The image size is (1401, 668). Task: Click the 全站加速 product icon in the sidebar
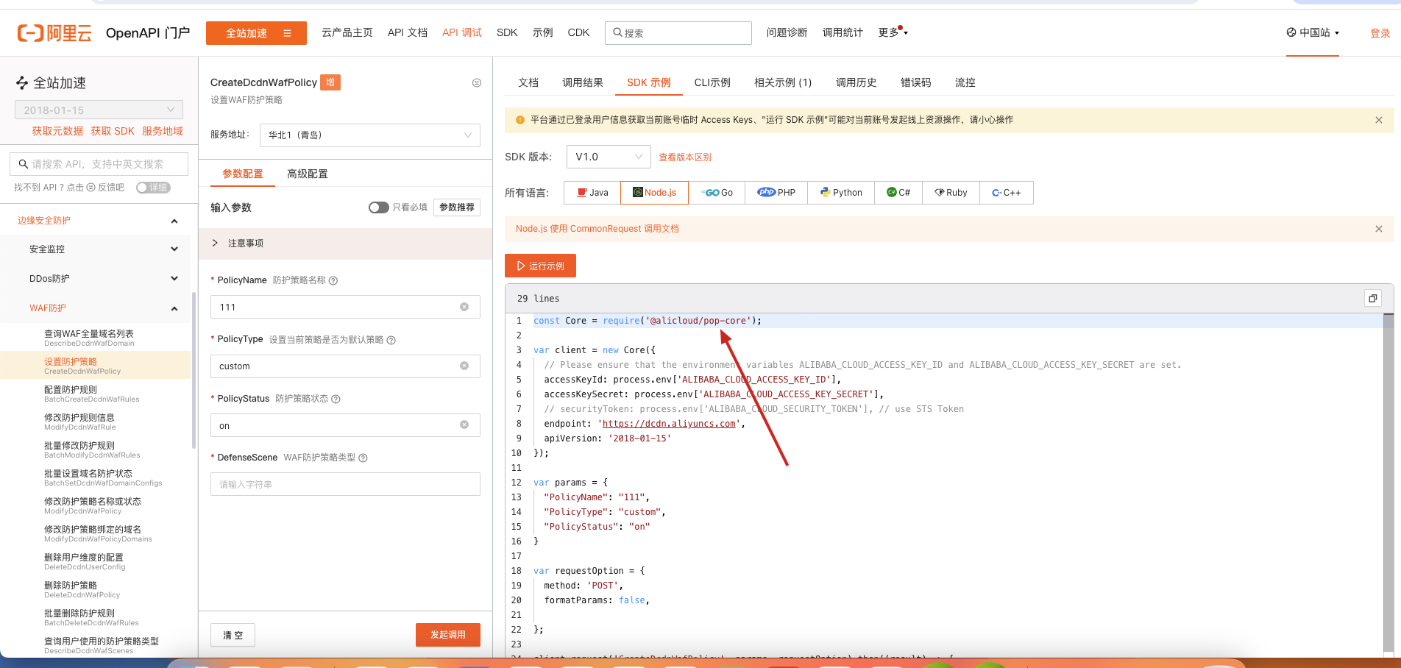(x=22, y=83)
